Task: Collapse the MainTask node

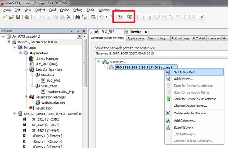Action: tap(32, 75)
